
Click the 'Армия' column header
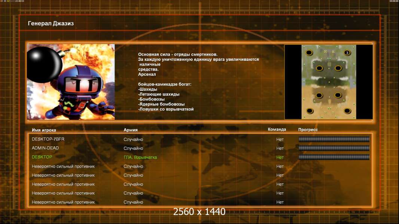[131, 130]
